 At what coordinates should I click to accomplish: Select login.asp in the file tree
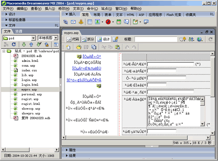[29, 80]
